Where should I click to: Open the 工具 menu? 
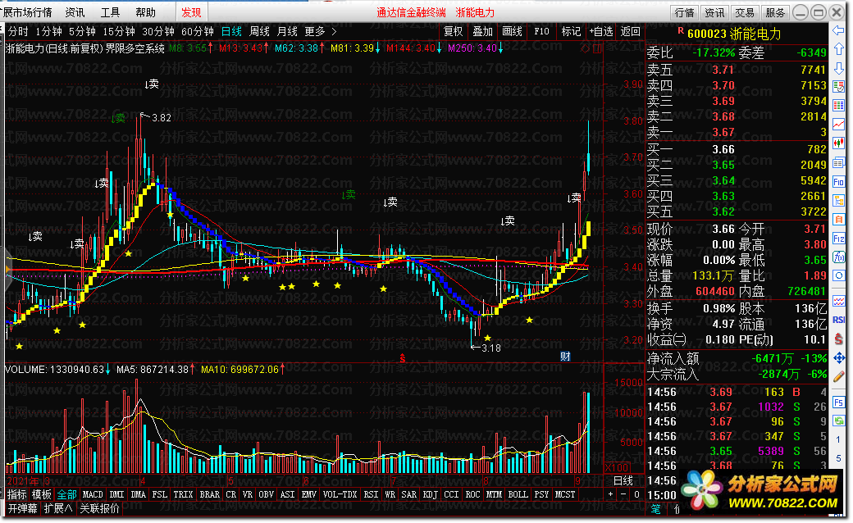click(111, 12)
